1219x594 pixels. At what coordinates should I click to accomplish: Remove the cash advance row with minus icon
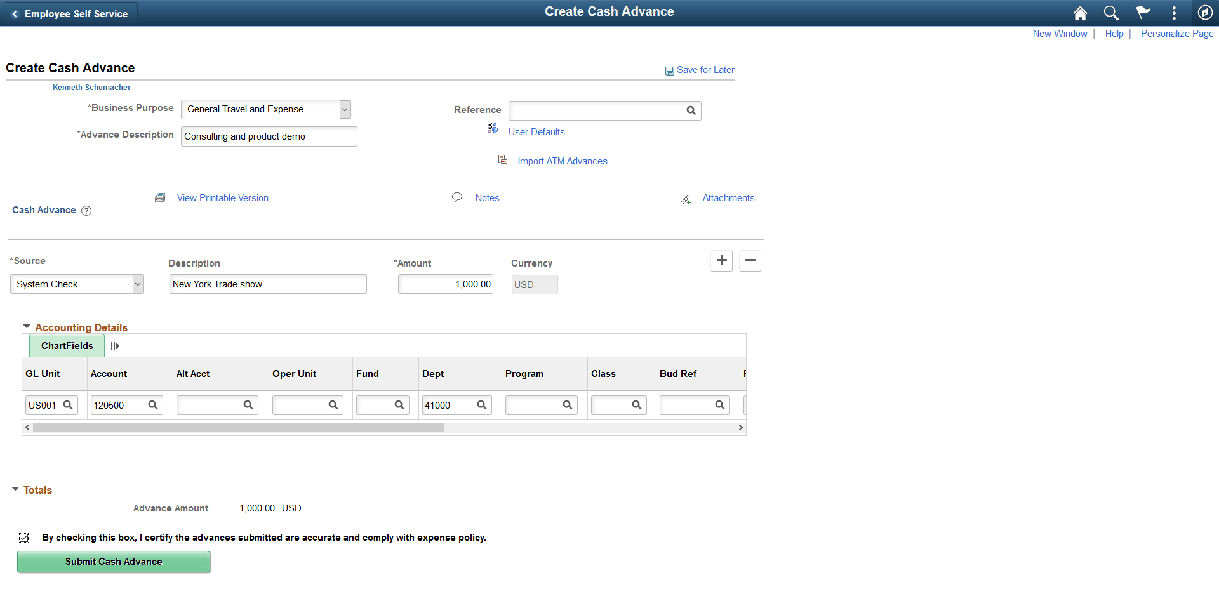pos(750,260)
